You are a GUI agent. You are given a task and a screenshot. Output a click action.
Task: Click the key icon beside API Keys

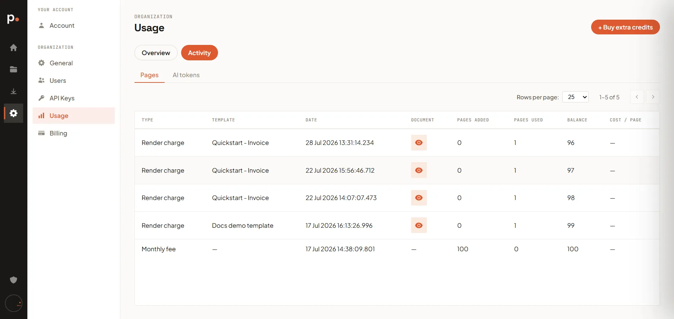(41, 98)
